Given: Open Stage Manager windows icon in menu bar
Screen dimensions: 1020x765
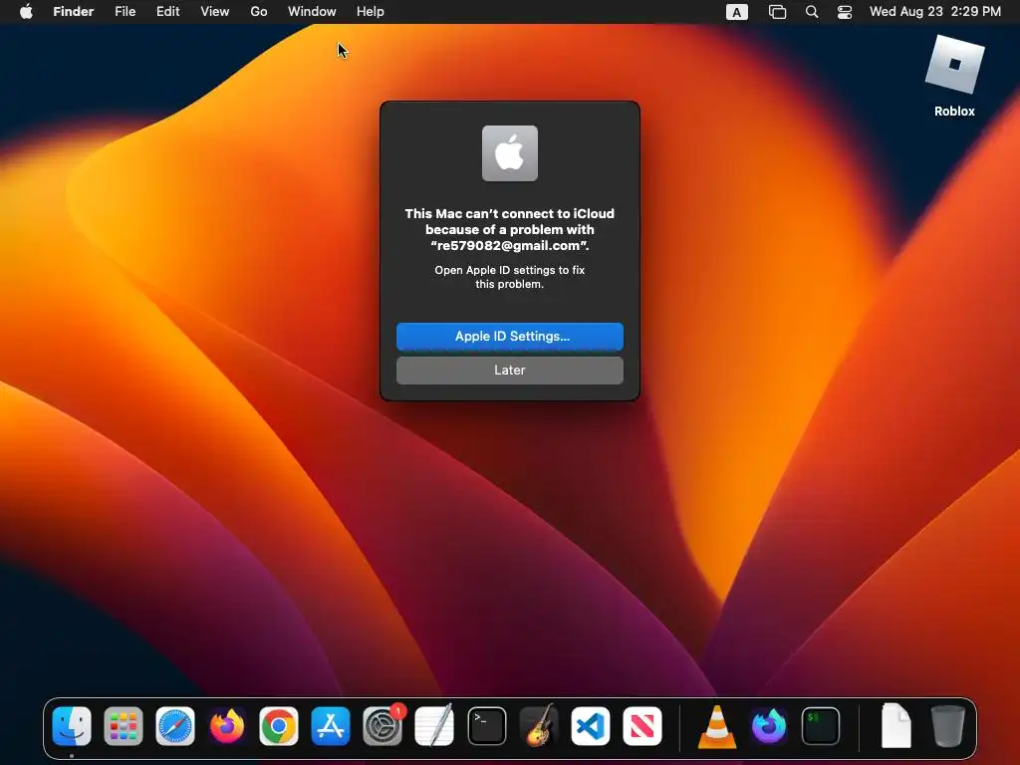Looking at the screenshot, I should (x=777, y=12).
